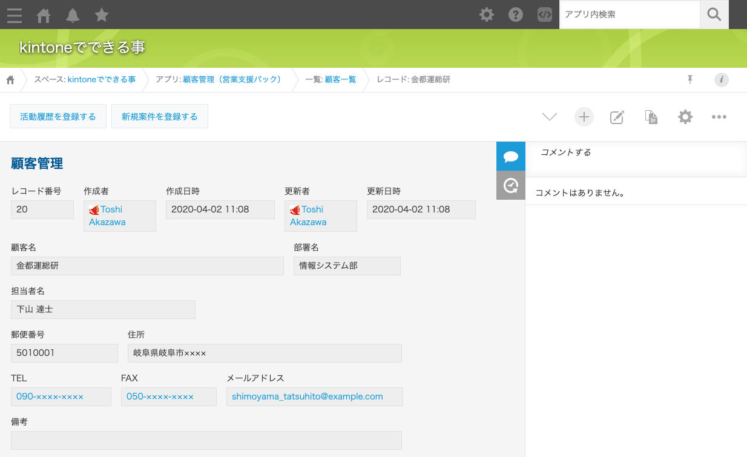
Task: Open the hamburger navigation menu
Action: click(14, 16)
